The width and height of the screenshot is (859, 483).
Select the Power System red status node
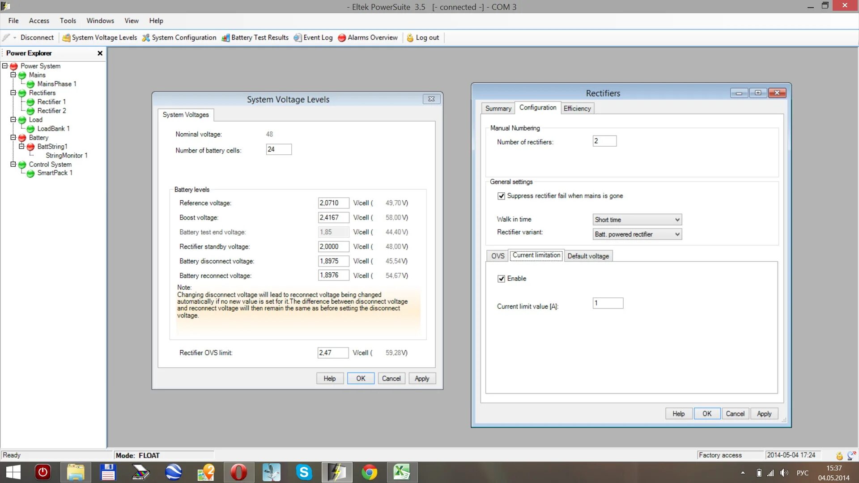click(14, 66)
